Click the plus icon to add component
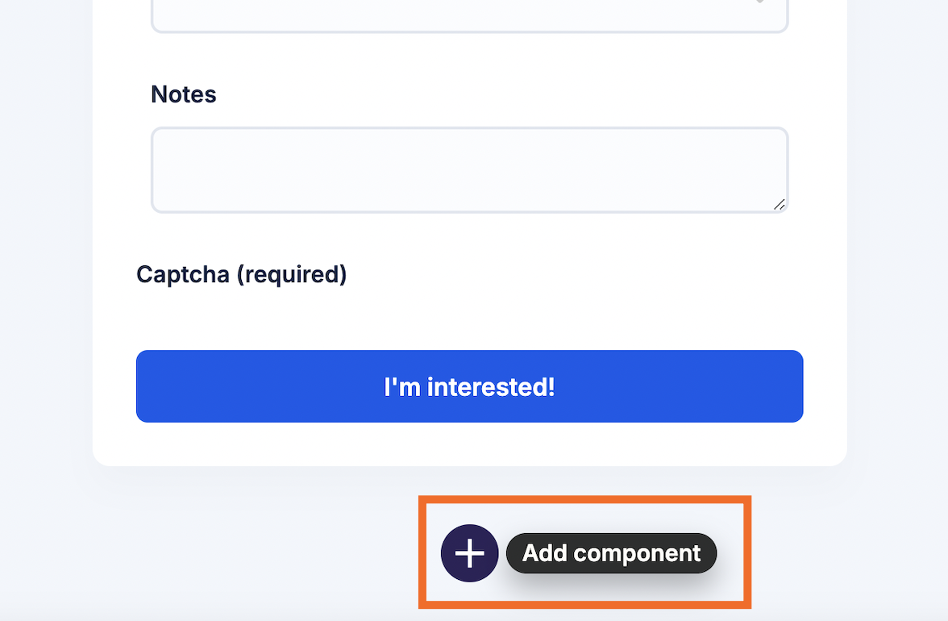The height and width of the screenshot is (621, 948). (470, 553)
